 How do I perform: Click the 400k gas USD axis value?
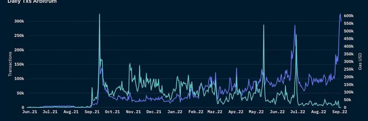349,46
